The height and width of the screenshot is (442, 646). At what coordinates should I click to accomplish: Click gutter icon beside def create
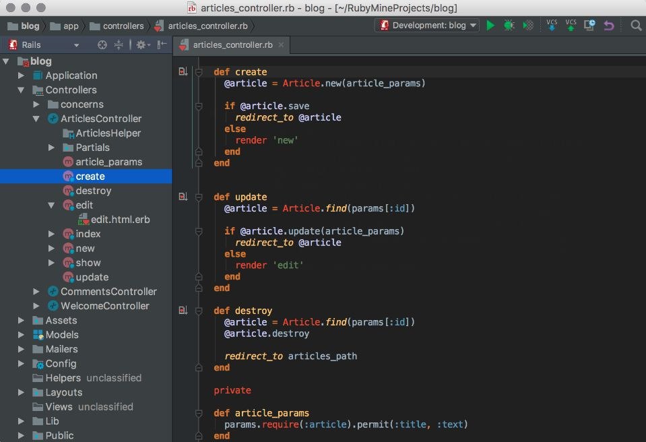(x=183, y=71)
